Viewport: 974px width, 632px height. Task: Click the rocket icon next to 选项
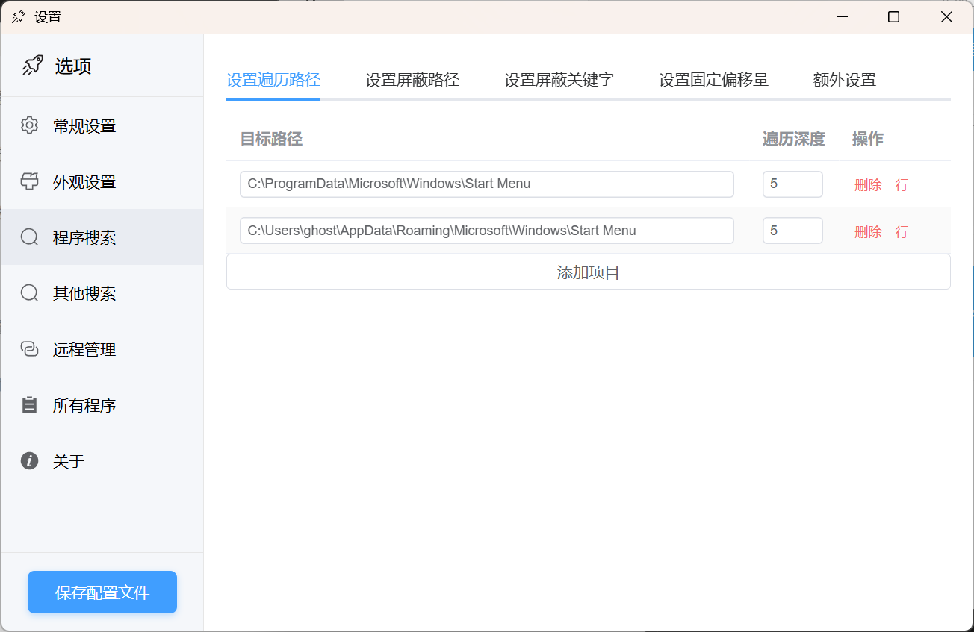(x=32, y=66)
